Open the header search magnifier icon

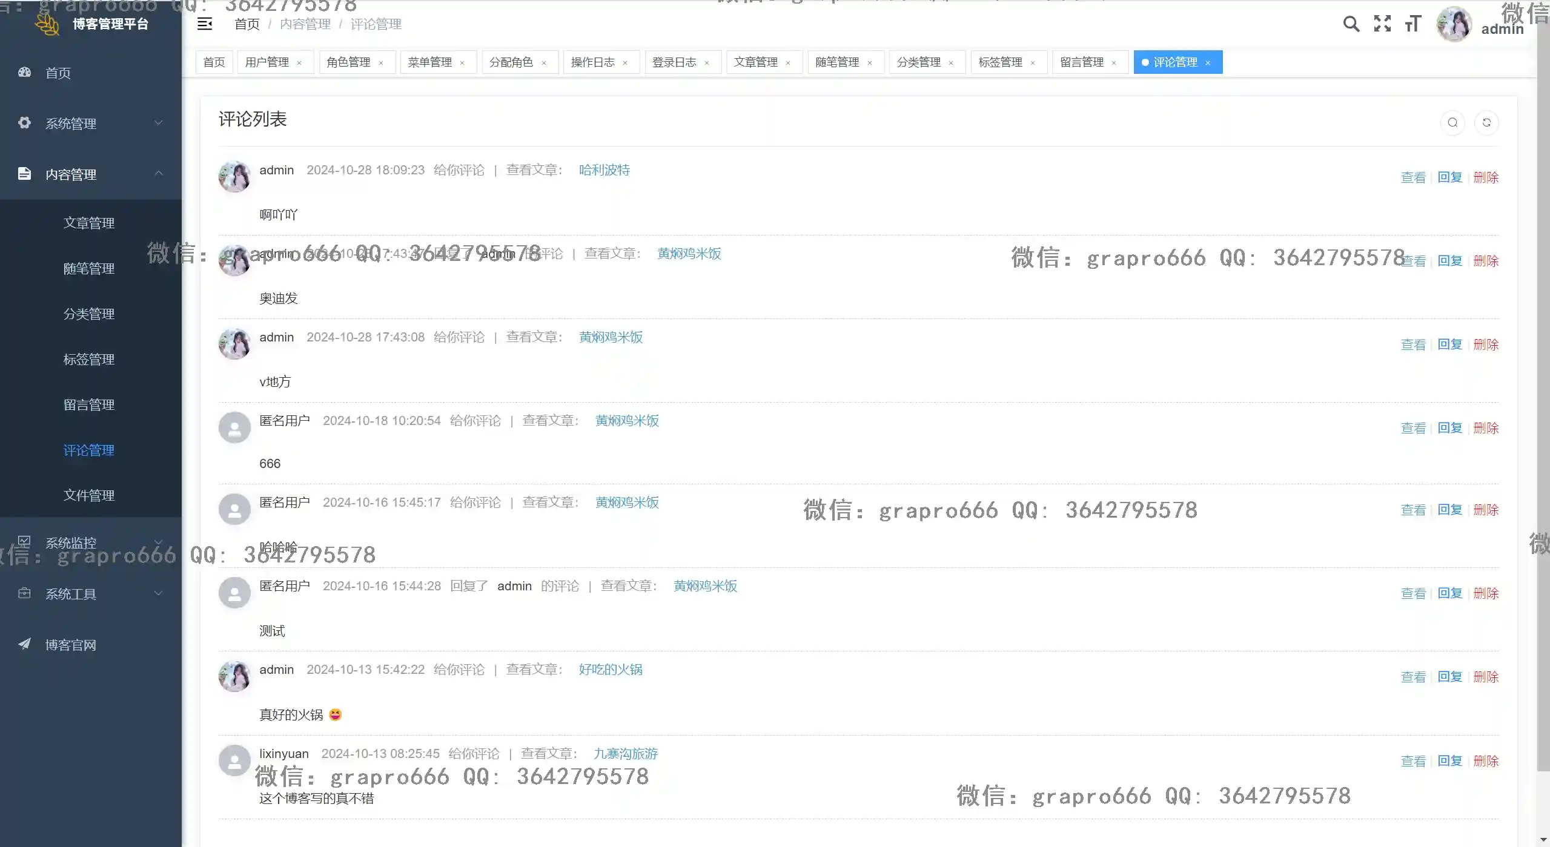1351,24
